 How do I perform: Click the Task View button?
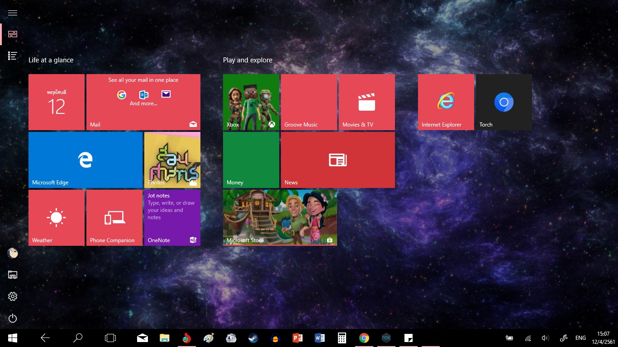pyautogui.click(x=110, y=338)
